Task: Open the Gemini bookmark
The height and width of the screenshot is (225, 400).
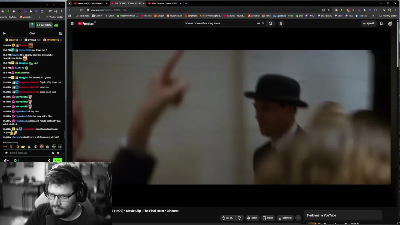Action: click(x=110, y=16)
